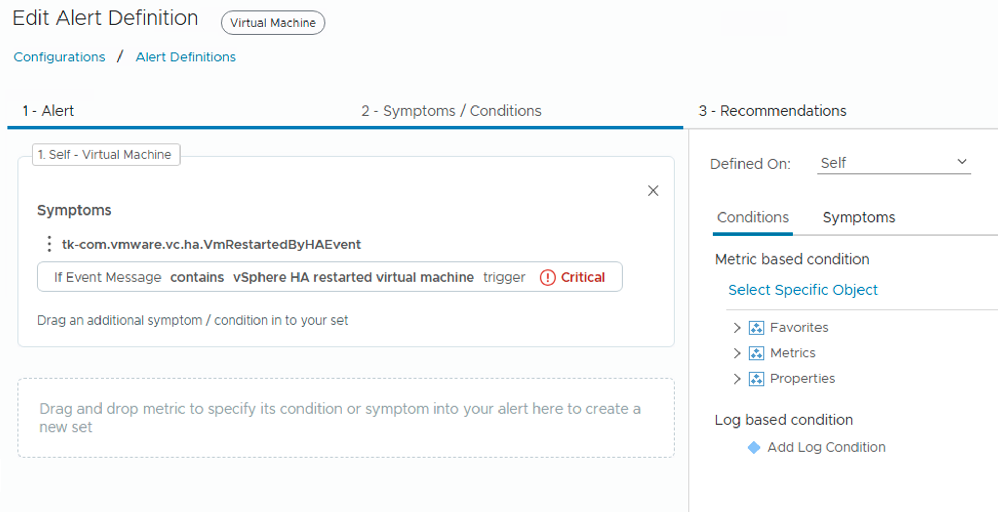This screenshot has width=998, height=512.
Task: Expand the Favorites tree node
Action: pyautogui.click(x=737, y=328)
